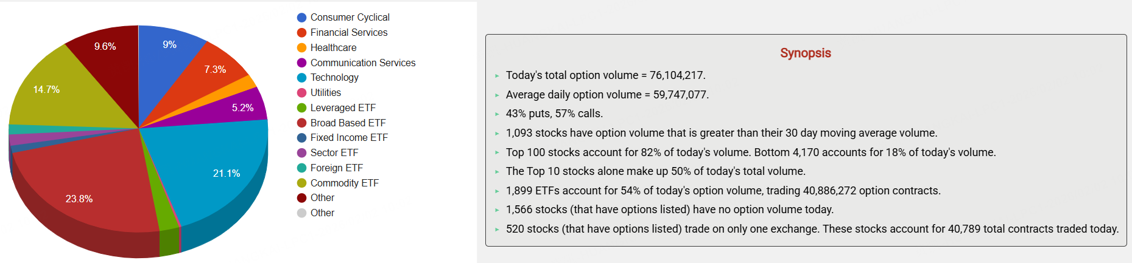This screenshot has width=1132, height=263.
Task: Select the Technology legend color circle
Action: (301, 78)
